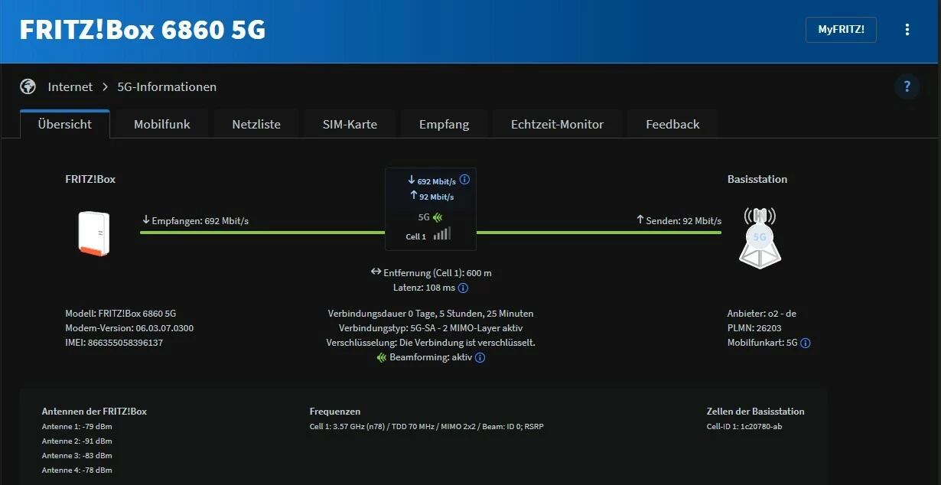Click info icon beside 692 Mbit/s
The width and height of the screenshot is (941, 485).
464,181
